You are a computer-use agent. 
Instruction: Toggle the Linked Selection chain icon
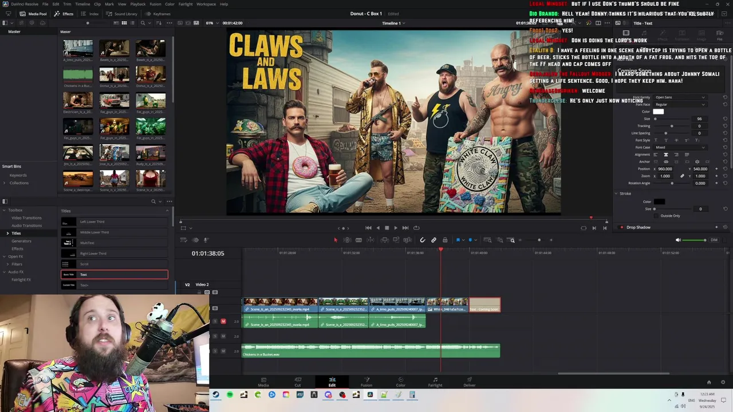[x=434, y=240]
